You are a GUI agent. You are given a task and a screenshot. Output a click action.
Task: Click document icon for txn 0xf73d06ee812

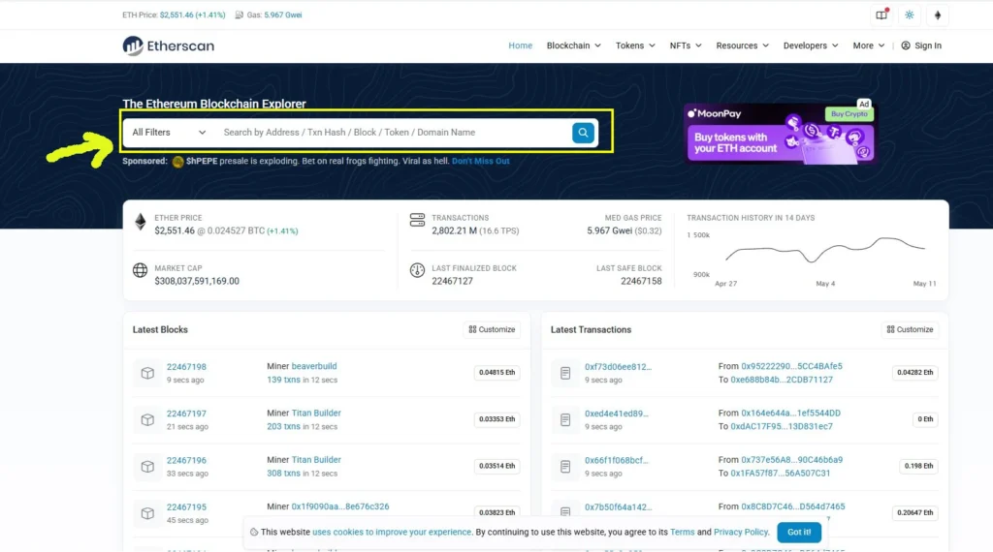(x=565, y=373)
